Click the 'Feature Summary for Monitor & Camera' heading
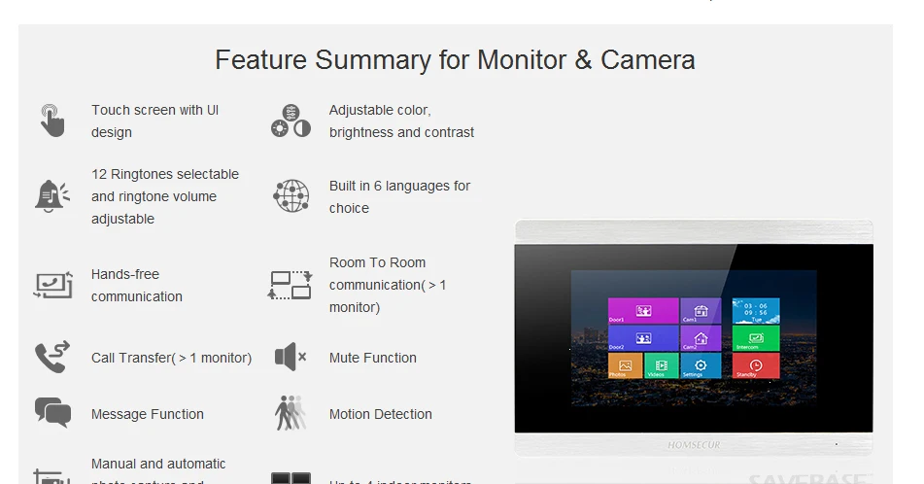This screenshot has height=484, width=924. point(455,60)
